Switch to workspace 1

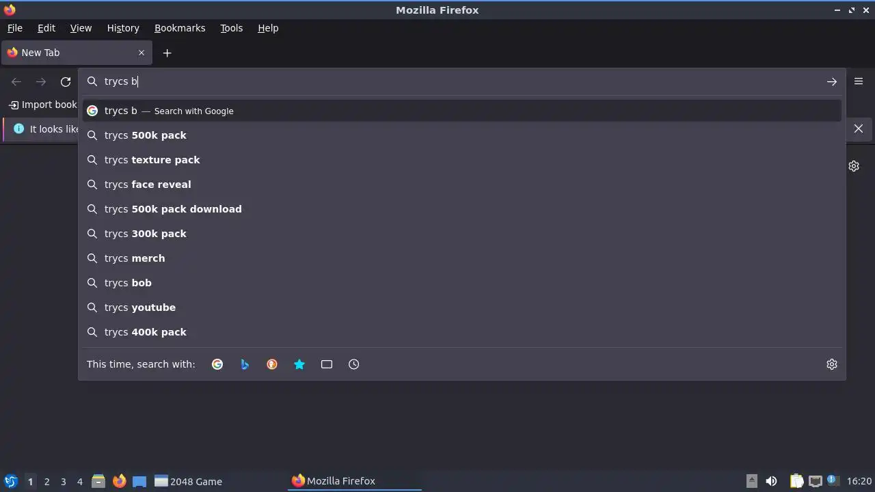30,482
